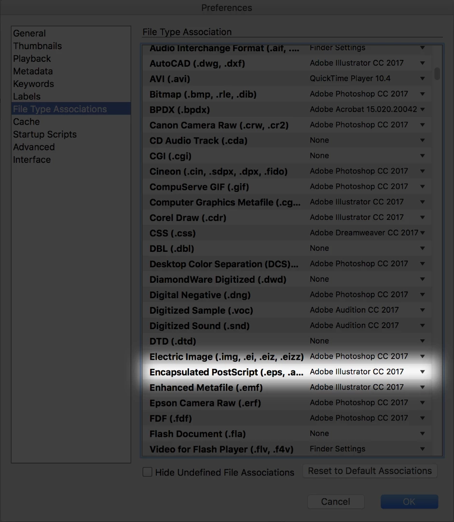454x522 pixels.
Task: Click 'Adobe Audition CC 2017' for Digitized Sample
Action: tap(354, 310)
